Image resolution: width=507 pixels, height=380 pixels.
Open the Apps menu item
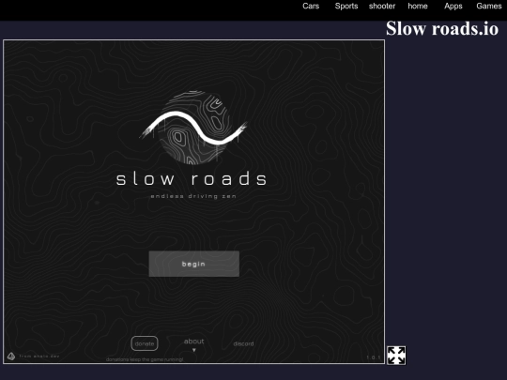pos(453,7)
